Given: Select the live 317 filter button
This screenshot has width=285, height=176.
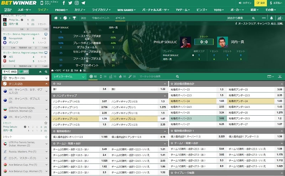Looking at the screenshot, I should pos(24,72).
